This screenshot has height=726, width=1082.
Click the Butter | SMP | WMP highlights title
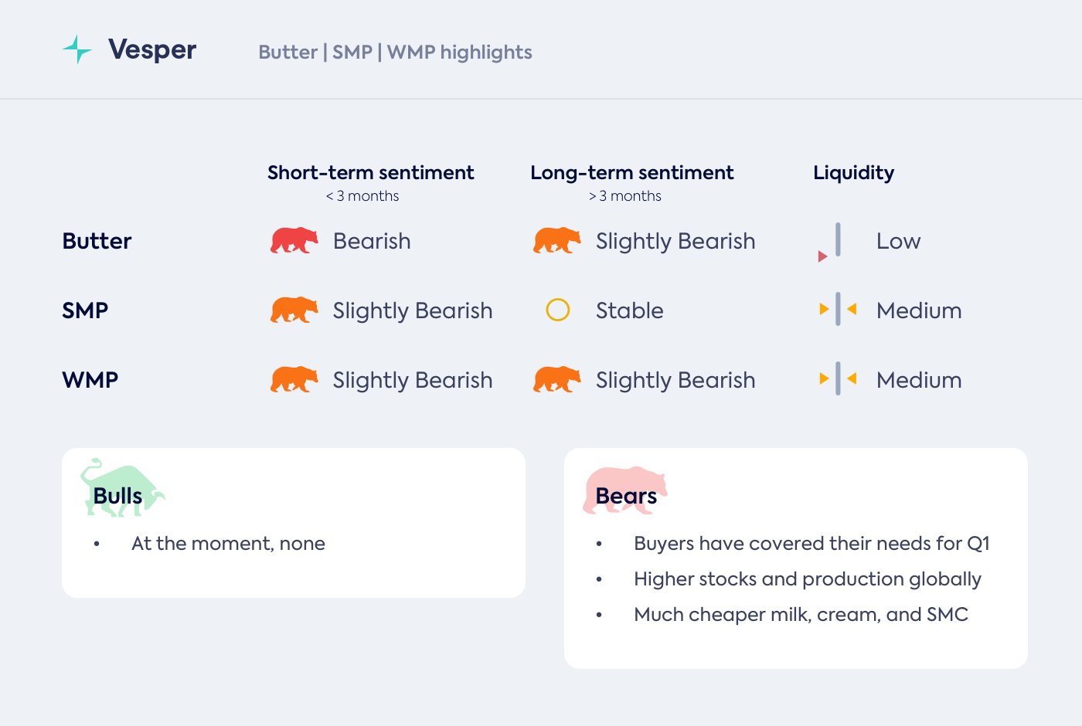tap(395, 53)
